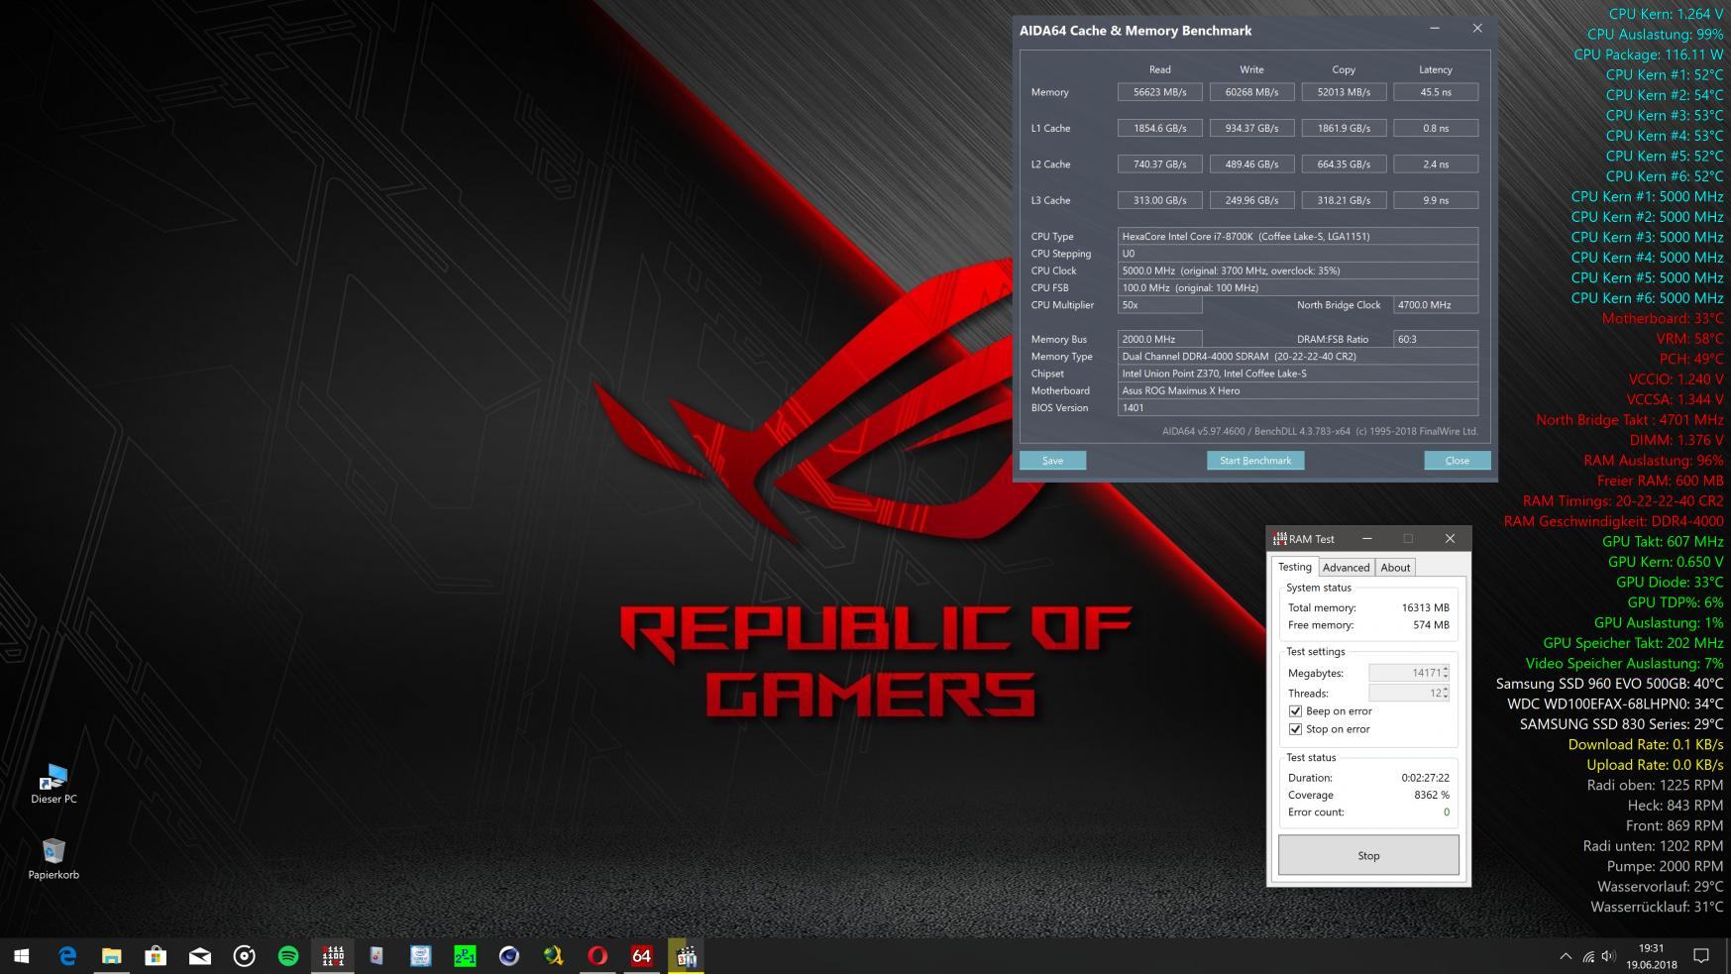The height and width of the screenshot is (974, 1731).
Task: Open the Action Center notification icon
Action: click(1701, 956)
